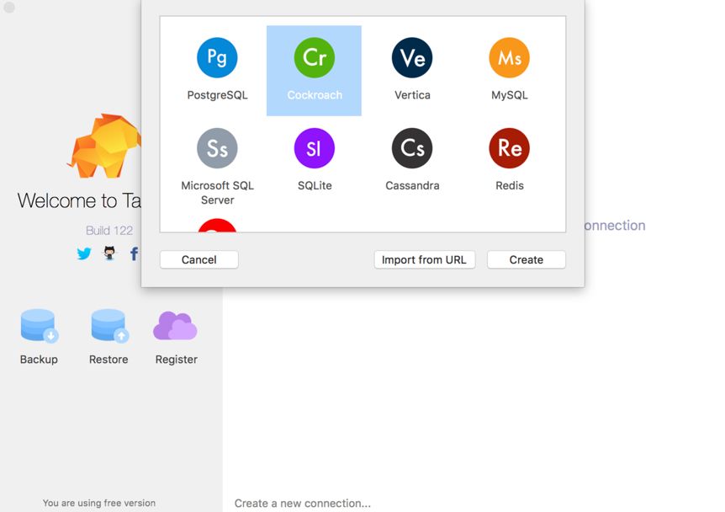Click the window close button at the top left

(x=8, y=7)
